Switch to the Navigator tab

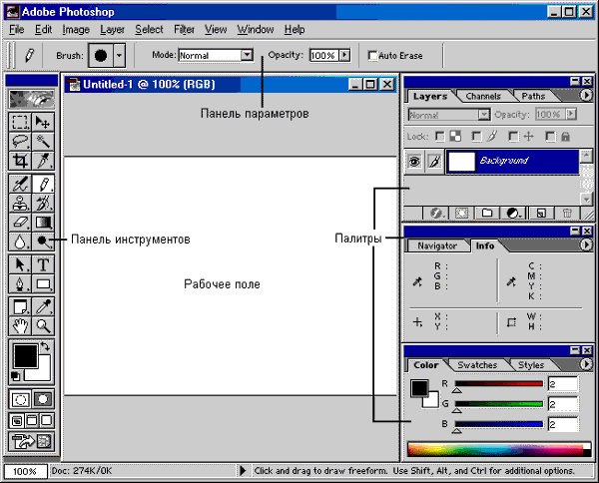coord(437,245)
